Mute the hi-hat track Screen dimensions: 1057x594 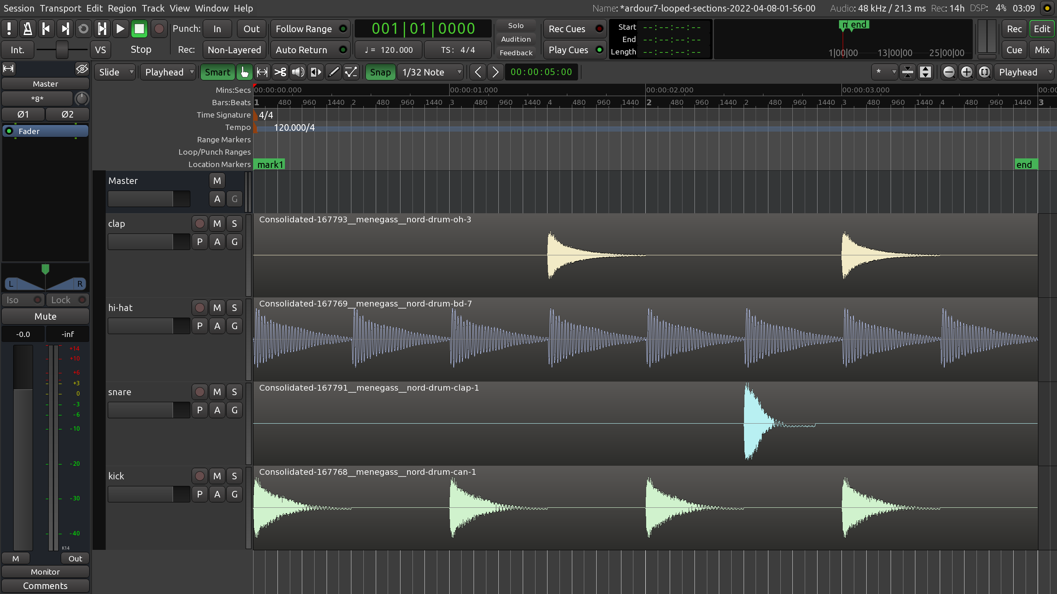coord(217,308)
